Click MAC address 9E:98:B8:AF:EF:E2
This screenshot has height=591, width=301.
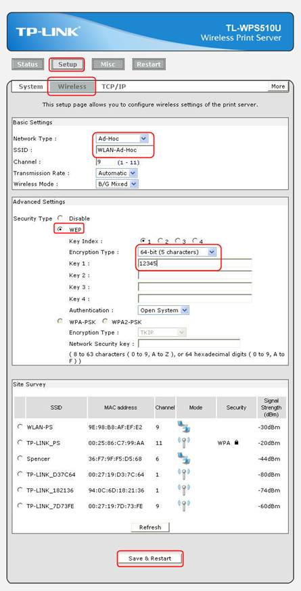pos(115,428)
